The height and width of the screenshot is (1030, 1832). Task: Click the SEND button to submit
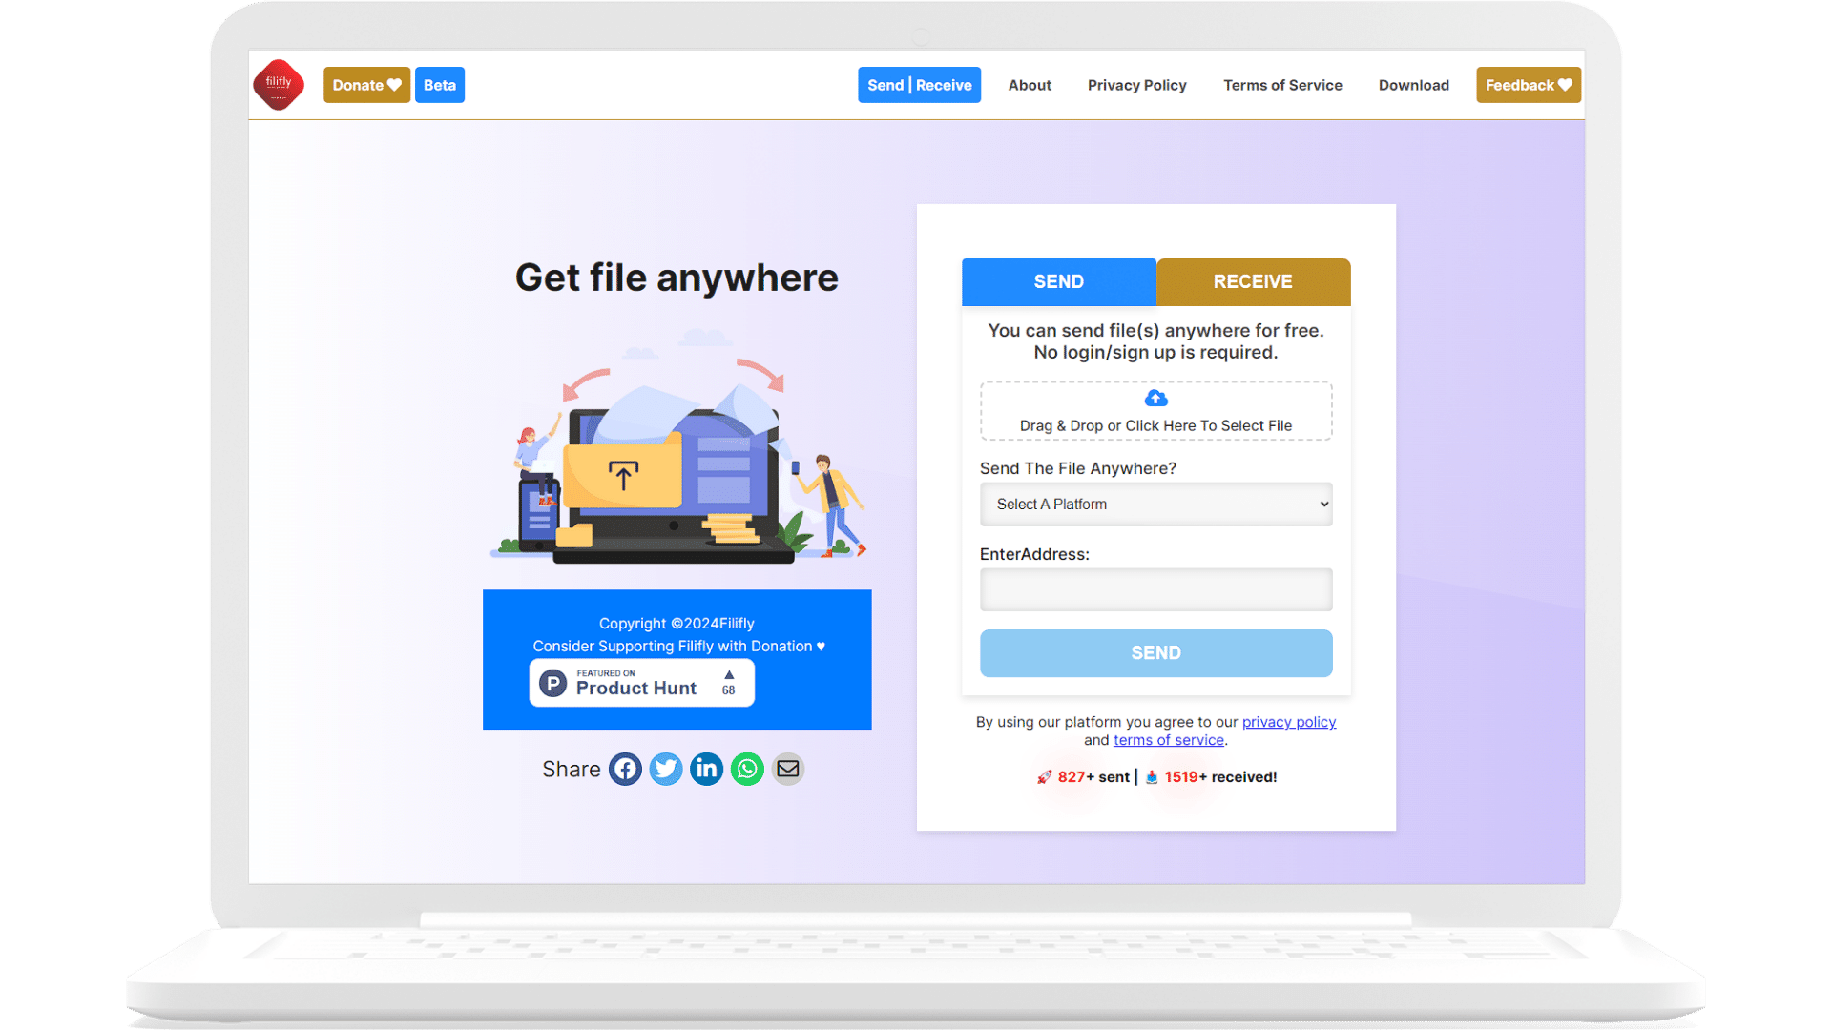pyautogui.click(x=1155, y=651)
